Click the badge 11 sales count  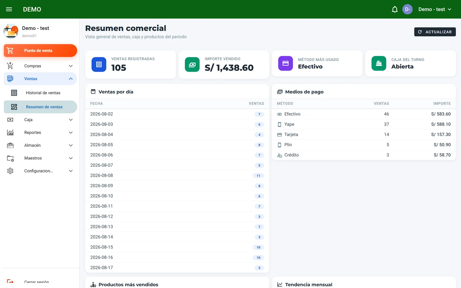tap(258, 176)
